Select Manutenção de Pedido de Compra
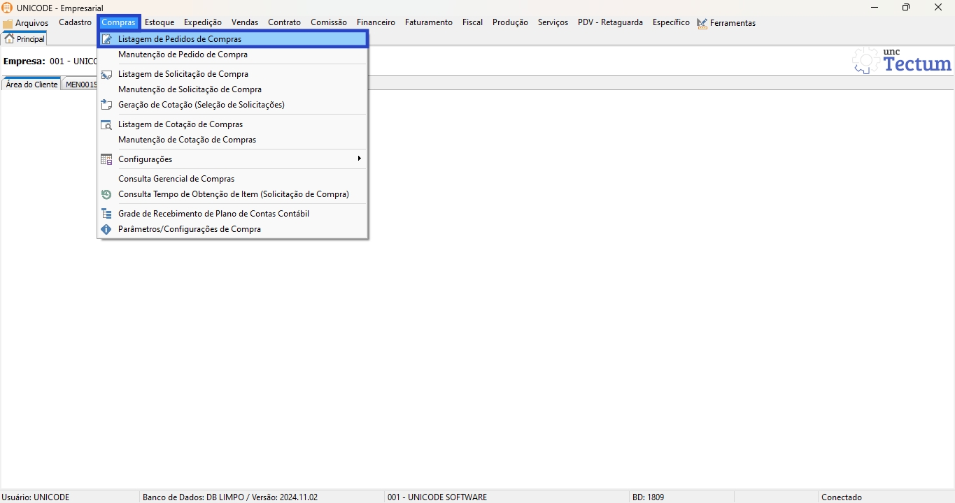This screenshot has height=503, width=955. (183, 54)
